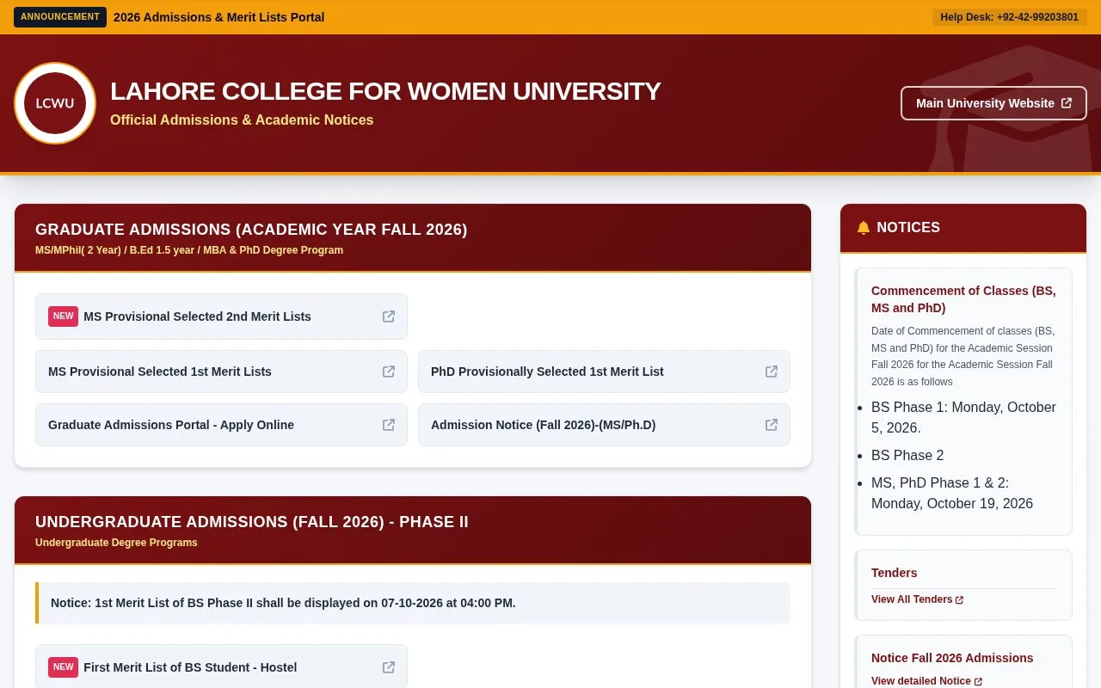Click '2026 Admissions & Merit Lists Portal' text
The image size is (1101, 688).
coord(219,17)
